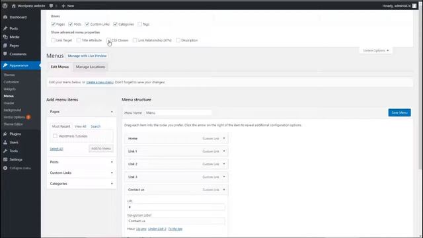
Task: Expand the Link 1 menu item arrow
Action: 224,151
